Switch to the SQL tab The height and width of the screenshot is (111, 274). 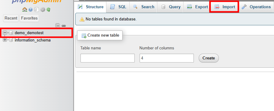tap(118, 7)
